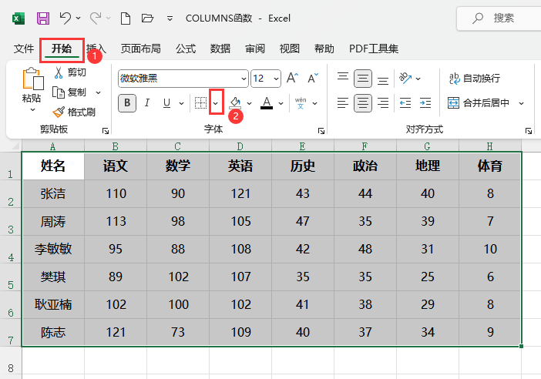Select the 格式刷 format painter

(74, 112)
